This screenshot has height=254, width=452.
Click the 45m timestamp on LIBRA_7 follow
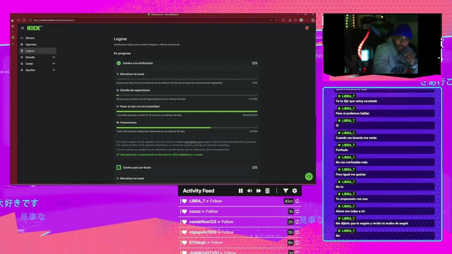[289, 201]
